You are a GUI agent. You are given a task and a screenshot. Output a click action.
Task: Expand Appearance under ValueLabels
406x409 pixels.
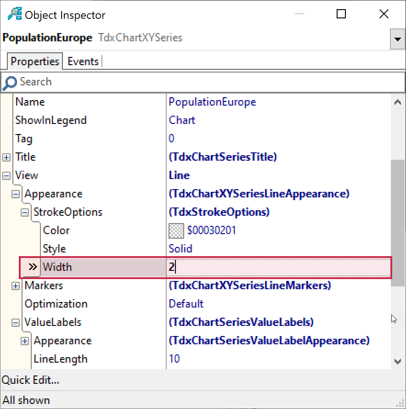25,341
